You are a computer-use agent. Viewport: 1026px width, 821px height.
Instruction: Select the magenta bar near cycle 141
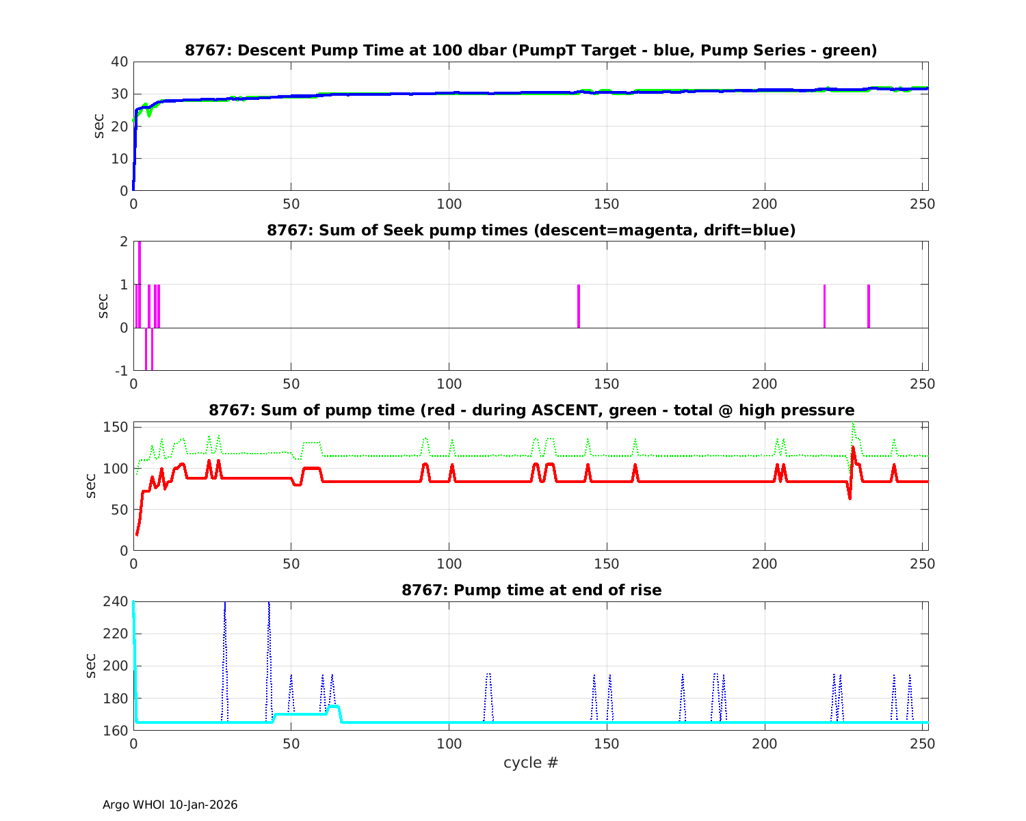[579, 306]
